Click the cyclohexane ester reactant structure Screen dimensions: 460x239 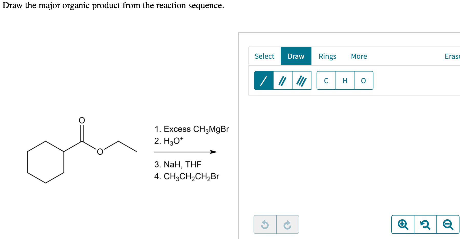coord(82,150)
